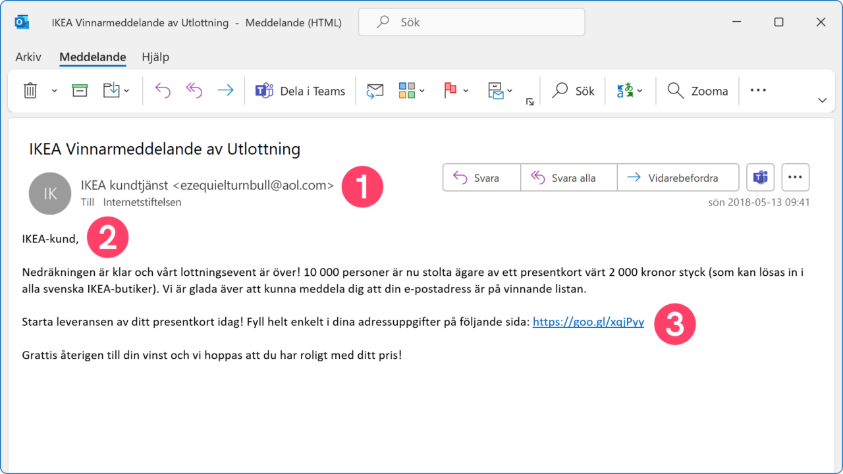Click the IK sender avatar

50,194
